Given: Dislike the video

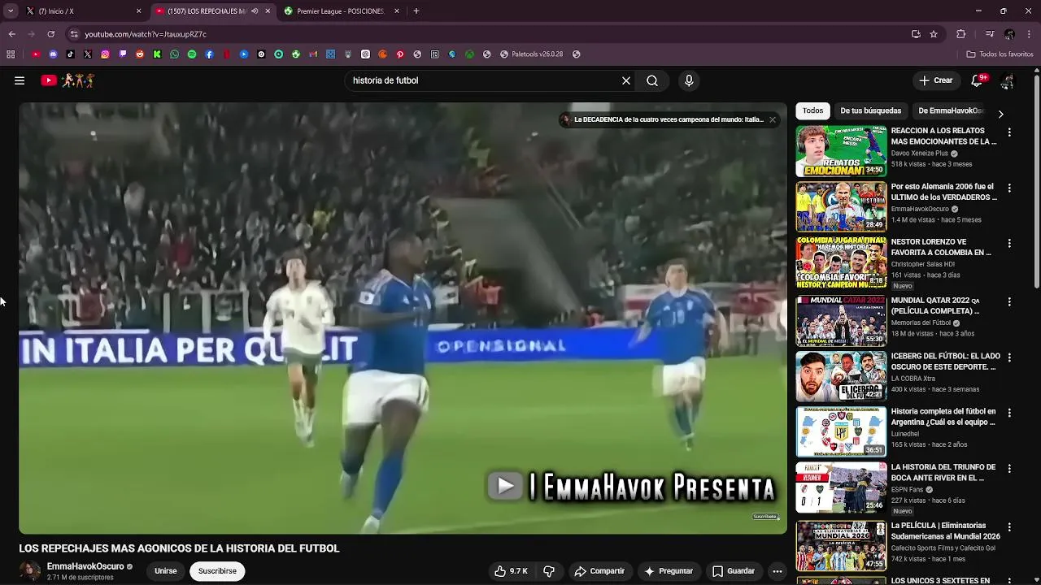Looking at the screenshot, I should 549,571.
